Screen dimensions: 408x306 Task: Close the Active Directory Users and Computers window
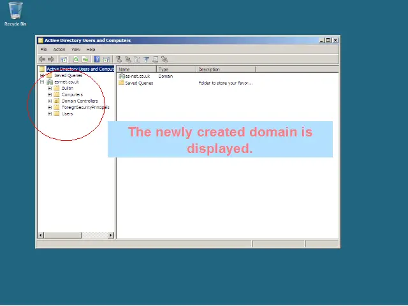coord(335,40)
